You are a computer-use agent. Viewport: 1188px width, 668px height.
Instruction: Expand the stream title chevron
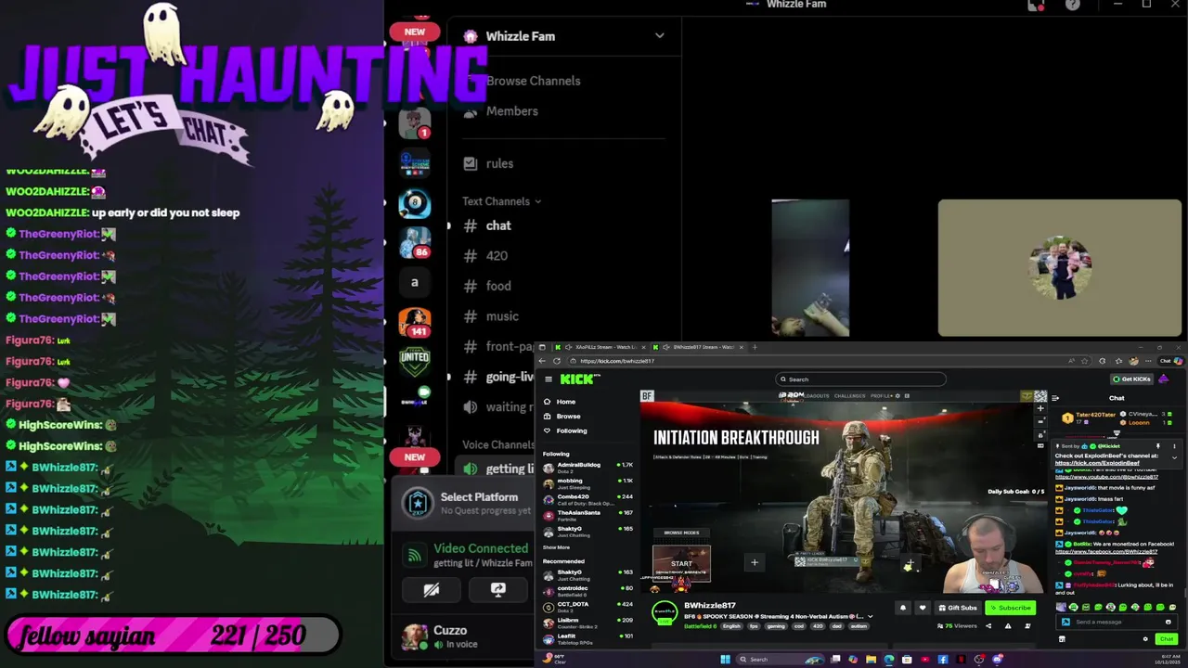pos(870,616)
